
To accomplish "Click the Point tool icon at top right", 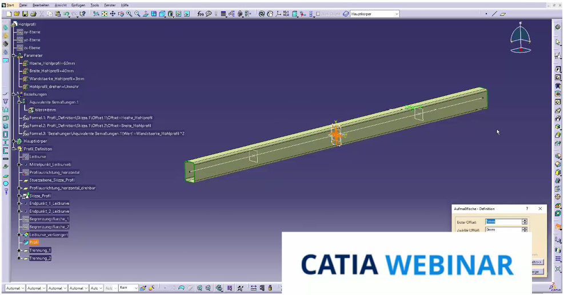I will [x=486, y=14].
